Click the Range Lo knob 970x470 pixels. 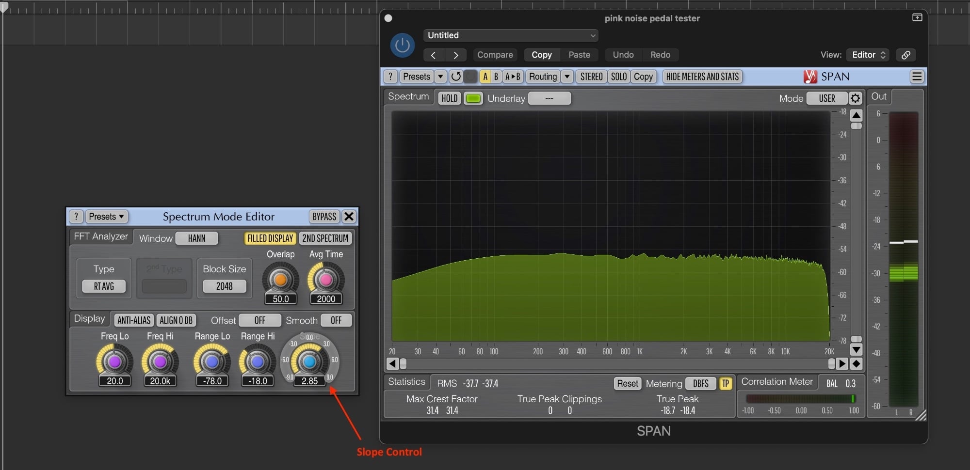(x=212, y=361)
